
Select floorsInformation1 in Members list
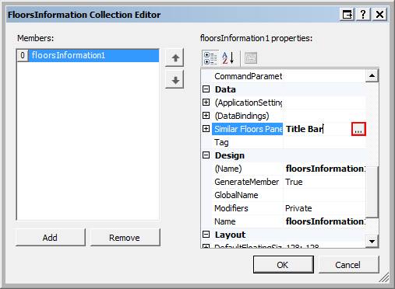click(x=88, y=55)
